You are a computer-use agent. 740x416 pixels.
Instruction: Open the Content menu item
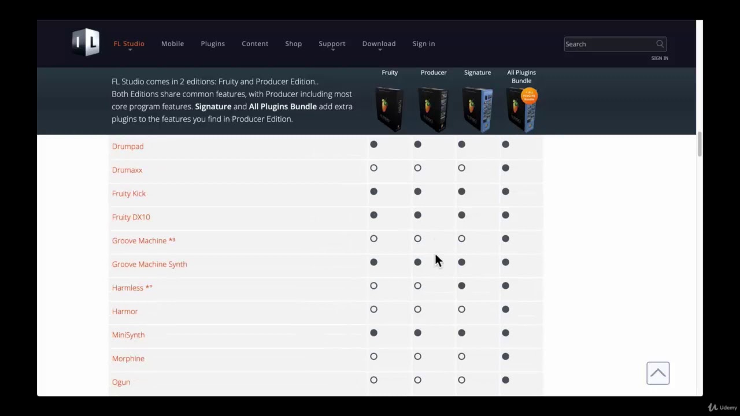tap(255, 43)
